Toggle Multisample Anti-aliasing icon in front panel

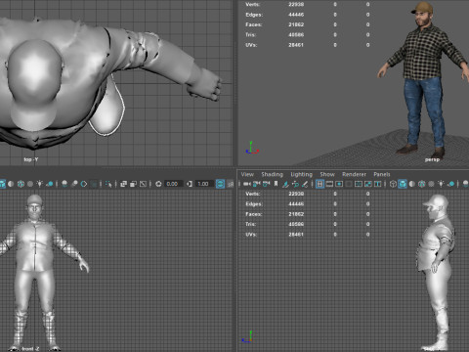click(84, 184)
